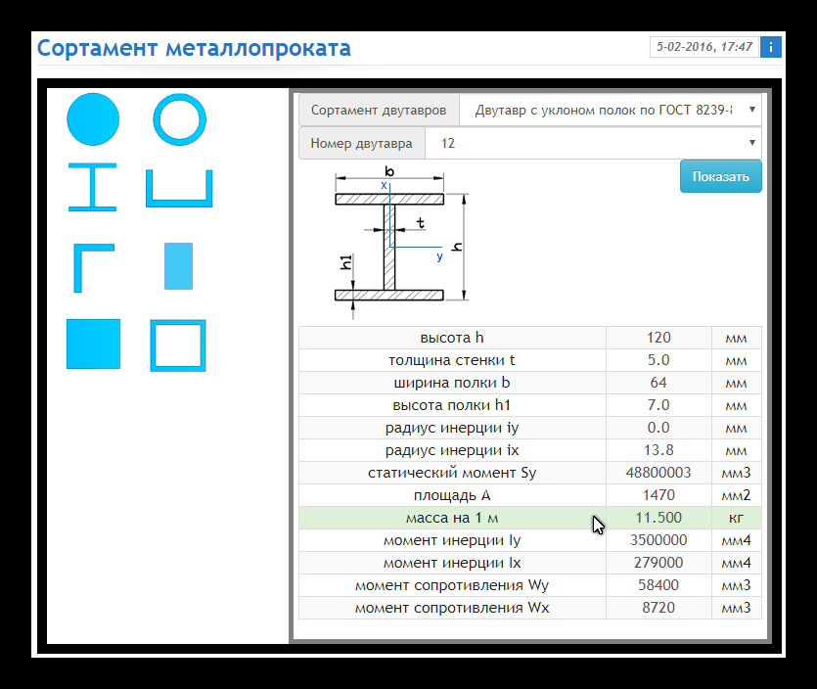Click the value 13.8 for radius ix
The width and height of the screenshot is (817, 689).
pos(658,450)
